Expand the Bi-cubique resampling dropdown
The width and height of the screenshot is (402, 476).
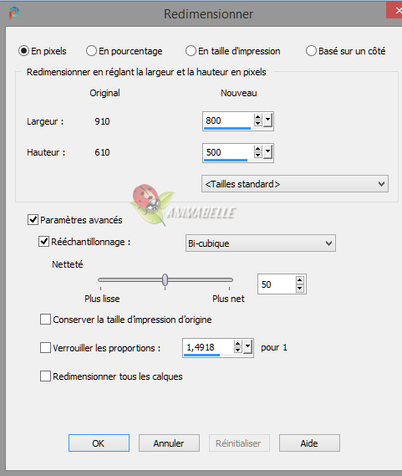click(261, 243)
